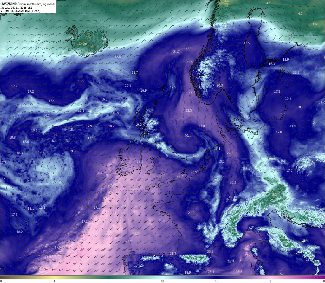Click the map value 15.9
The image size is (325, 283).
(x=286, y=59)
